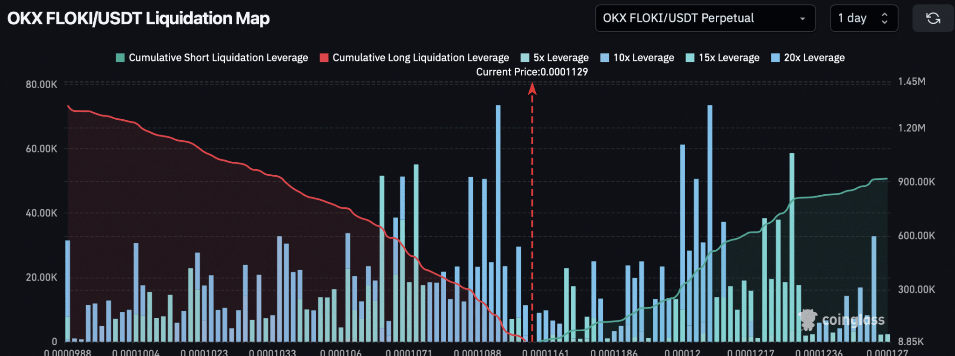Viewport: 955px width, 356px height.
Task: Click the 900.00K right axis label
Action: click(x=916, y=182)
